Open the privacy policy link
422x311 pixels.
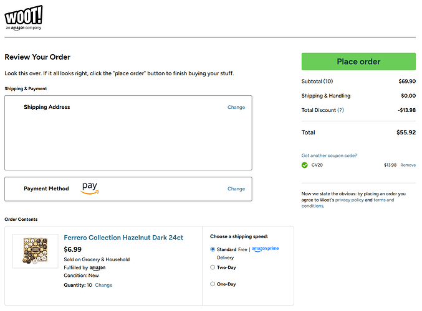pos(349,200)
